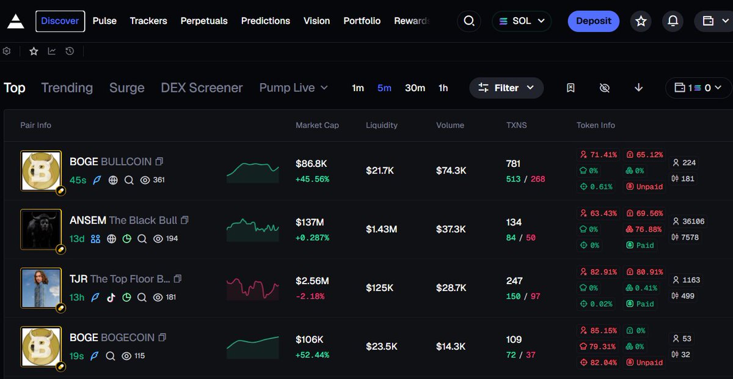Click the feather icon on BOGE BULLCOIN row

coord(96,180)
